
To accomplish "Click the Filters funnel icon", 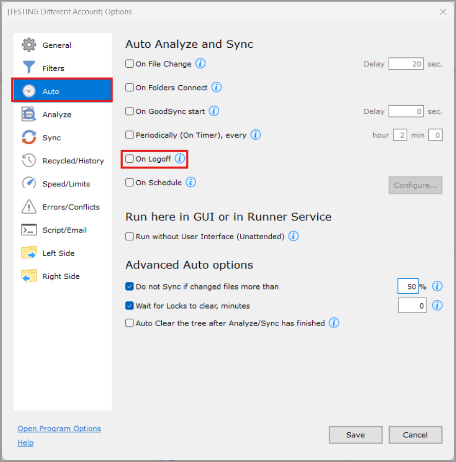I will 29,67.
